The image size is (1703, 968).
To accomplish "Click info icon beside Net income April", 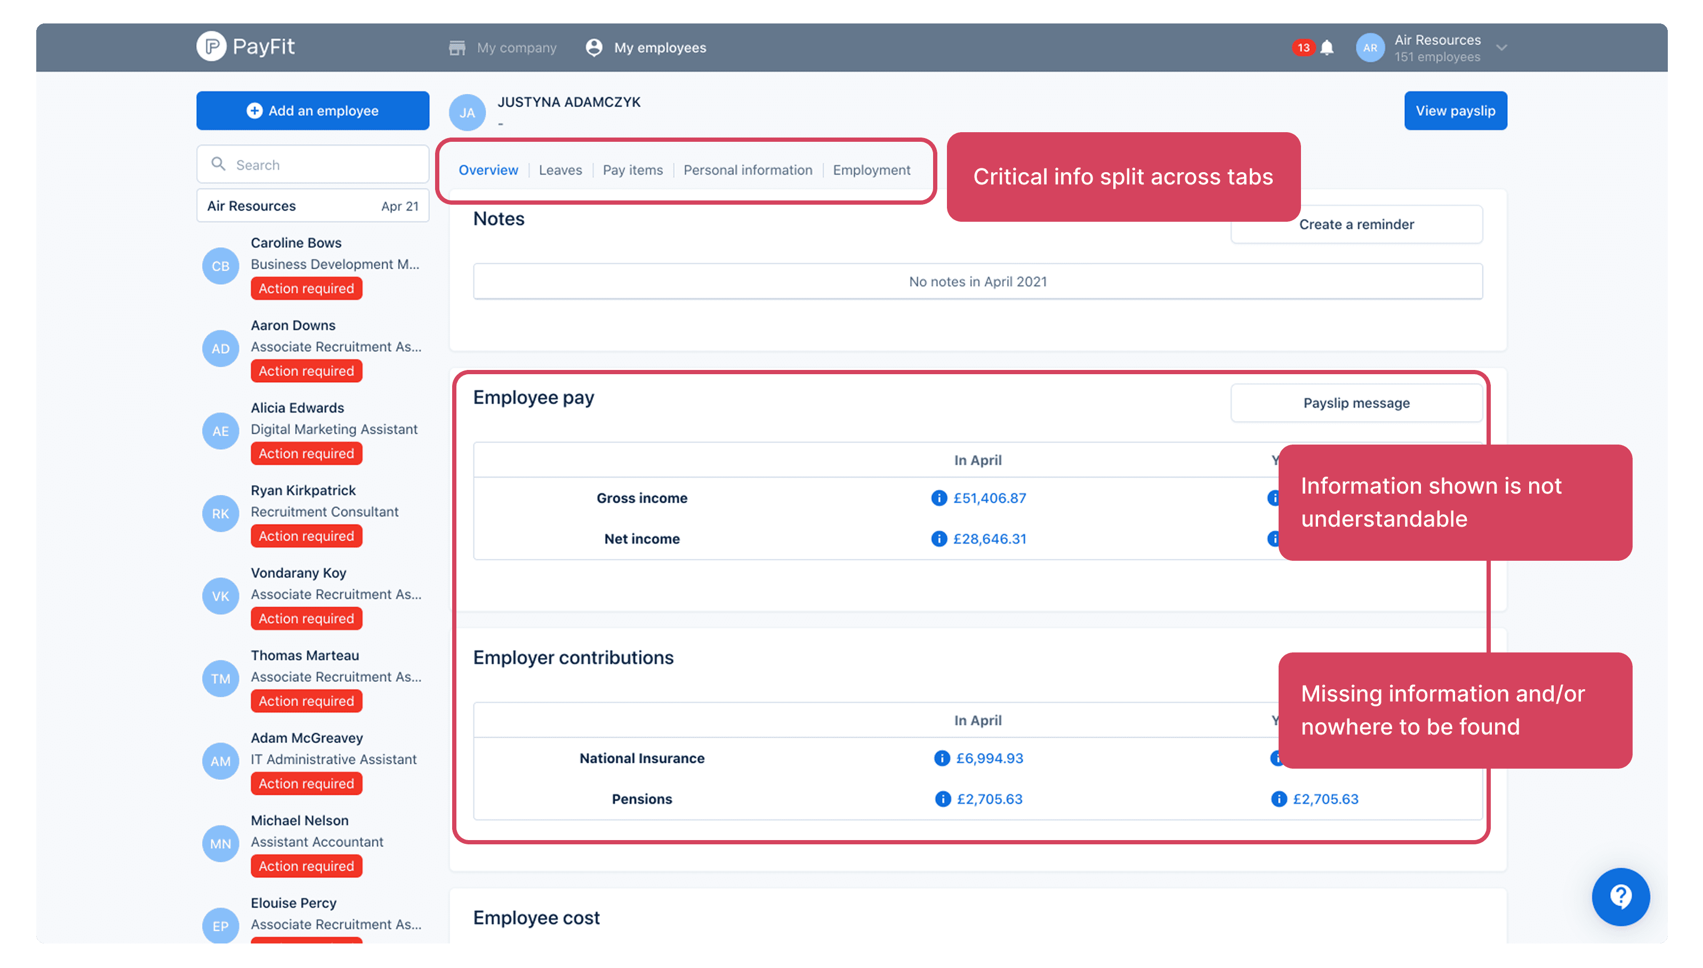I will (x=938, y=538).
